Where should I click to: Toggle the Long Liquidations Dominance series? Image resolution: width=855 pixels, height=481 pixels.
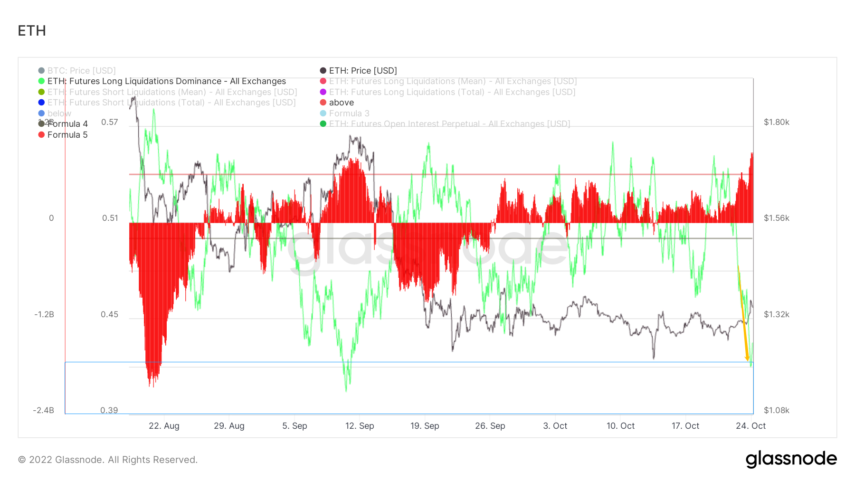(166, 81)
